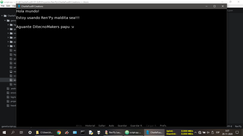The width and height of the screenshot is (243, 136).
Task: Open the Settings gear on the taskbar
Action: coord(30,133)
